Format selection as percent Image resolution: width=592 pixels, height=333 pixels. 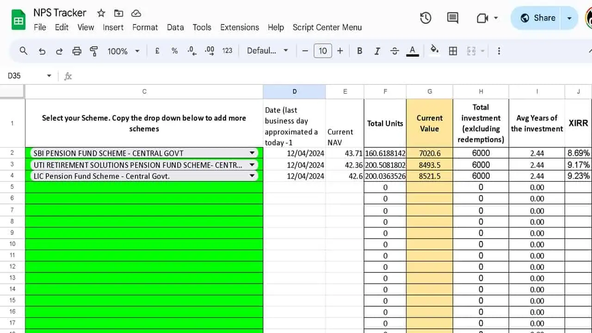point(174,51)
